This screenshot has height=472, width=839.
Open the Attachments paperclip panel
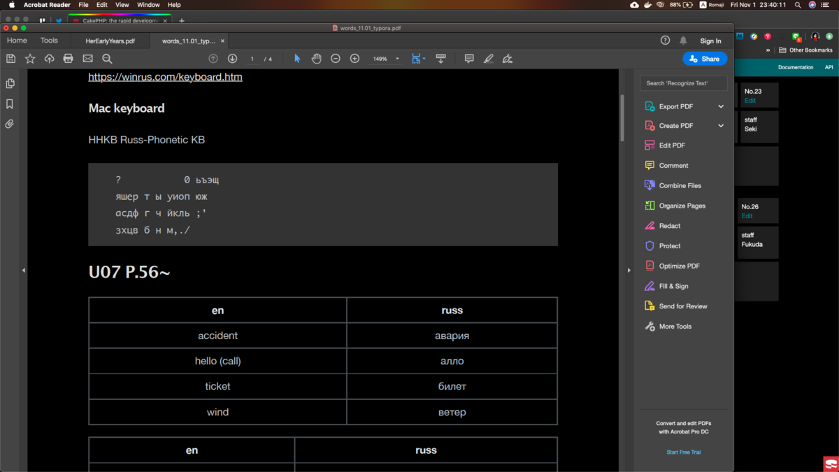[x=9, y=124]
